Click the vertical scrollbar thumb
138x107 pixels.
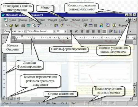click(x=134, y=42)
